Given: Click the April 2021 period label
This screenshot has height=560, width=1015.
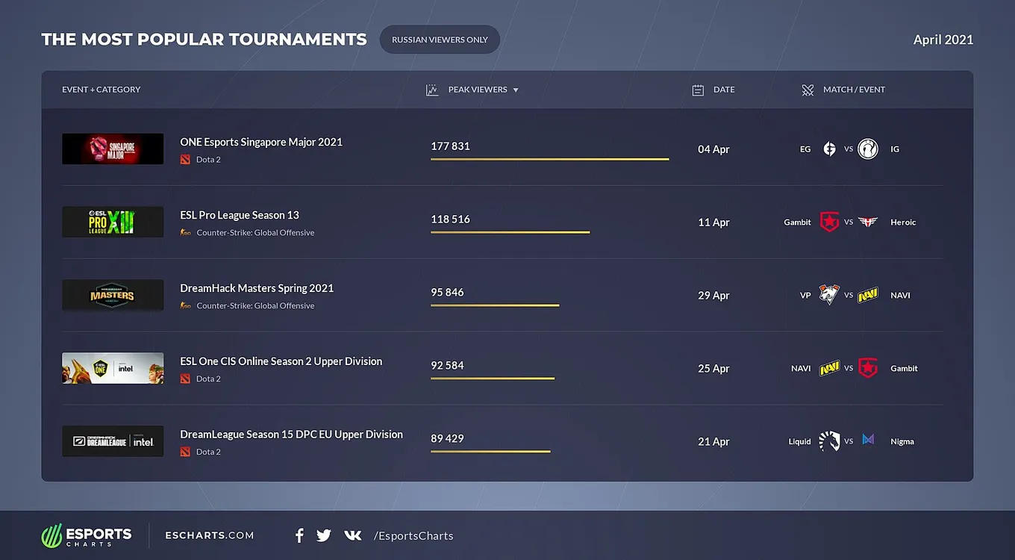Looking at the screenshot, I should 943,40.
